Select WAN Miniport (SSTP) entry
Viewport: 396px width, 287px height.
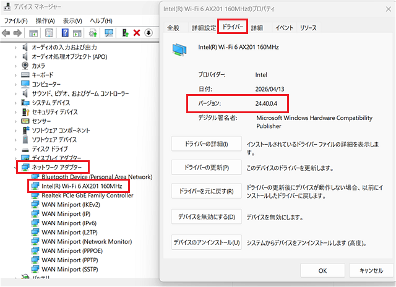pos(70,269)
